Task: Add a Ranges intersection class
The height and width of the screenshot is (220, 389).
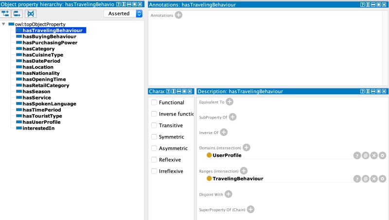Action: (244, 170)
